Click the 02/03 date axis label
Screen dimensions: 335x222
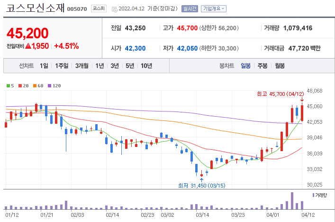click(x=77, y=215)
